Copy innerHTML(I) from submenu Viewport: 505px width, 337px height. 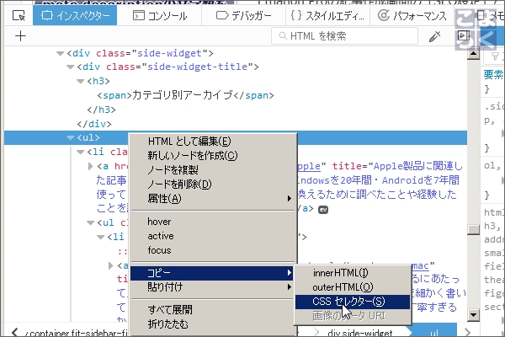click(353, 273)
